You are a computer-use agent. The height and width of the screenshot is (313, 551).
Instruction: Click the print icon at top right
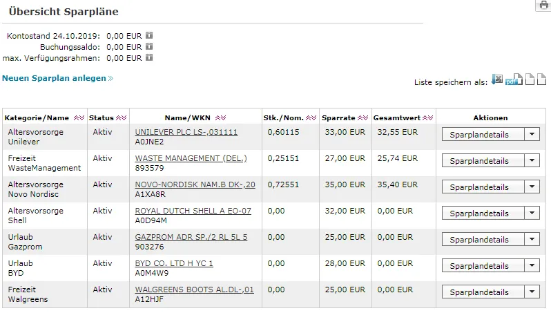click(543, 6)
